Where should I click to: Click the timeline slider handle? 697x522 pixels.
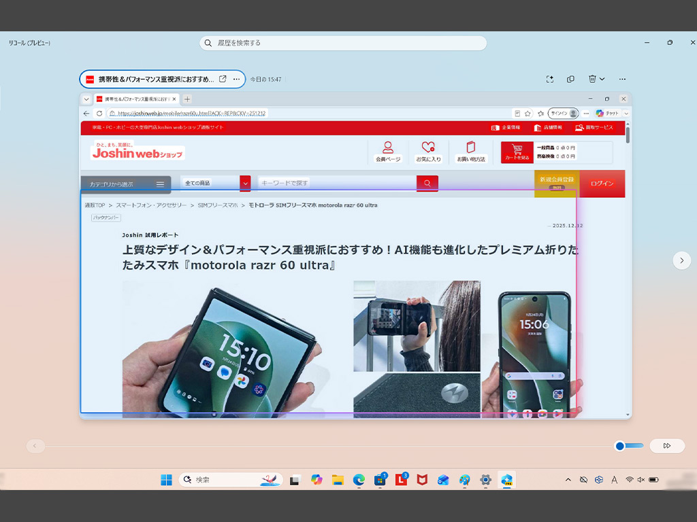619,446
